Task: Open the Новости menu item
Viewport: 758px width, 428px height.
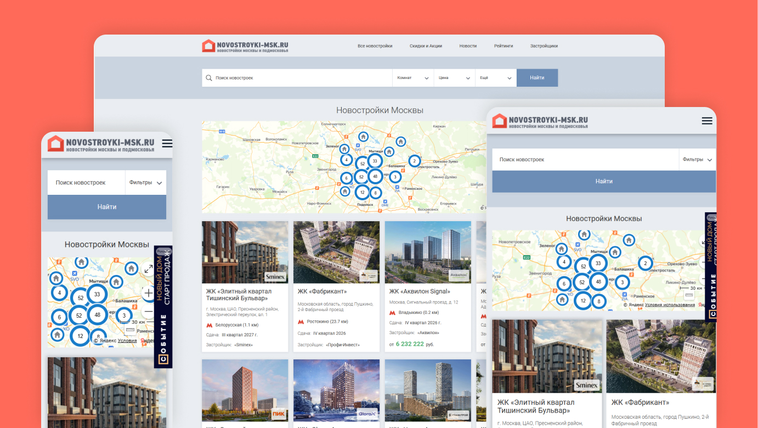Action: 468,46
